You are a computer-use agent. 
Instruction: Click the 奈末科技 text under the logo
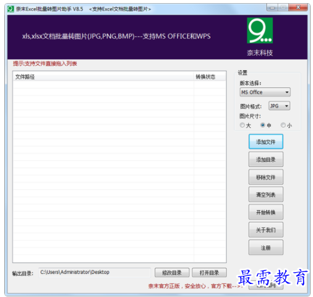tap(260, 53)
